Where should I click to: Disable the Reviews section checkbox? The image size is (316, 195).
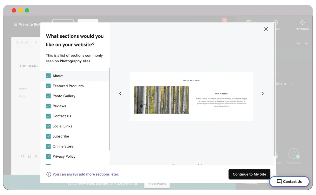[x=48, y=106]
